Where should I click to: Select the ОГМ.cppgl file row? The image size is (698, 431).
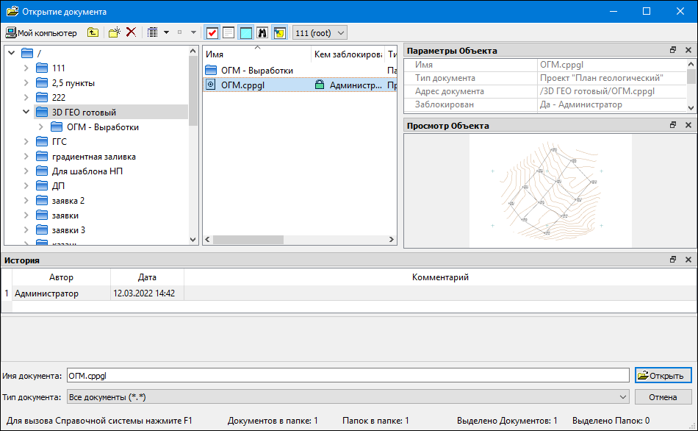300,85
